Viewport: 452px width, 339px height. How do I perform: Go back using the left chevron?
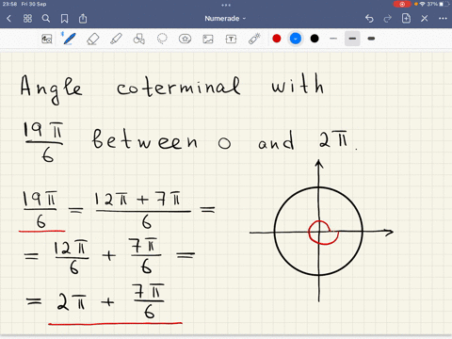[8, 19]
